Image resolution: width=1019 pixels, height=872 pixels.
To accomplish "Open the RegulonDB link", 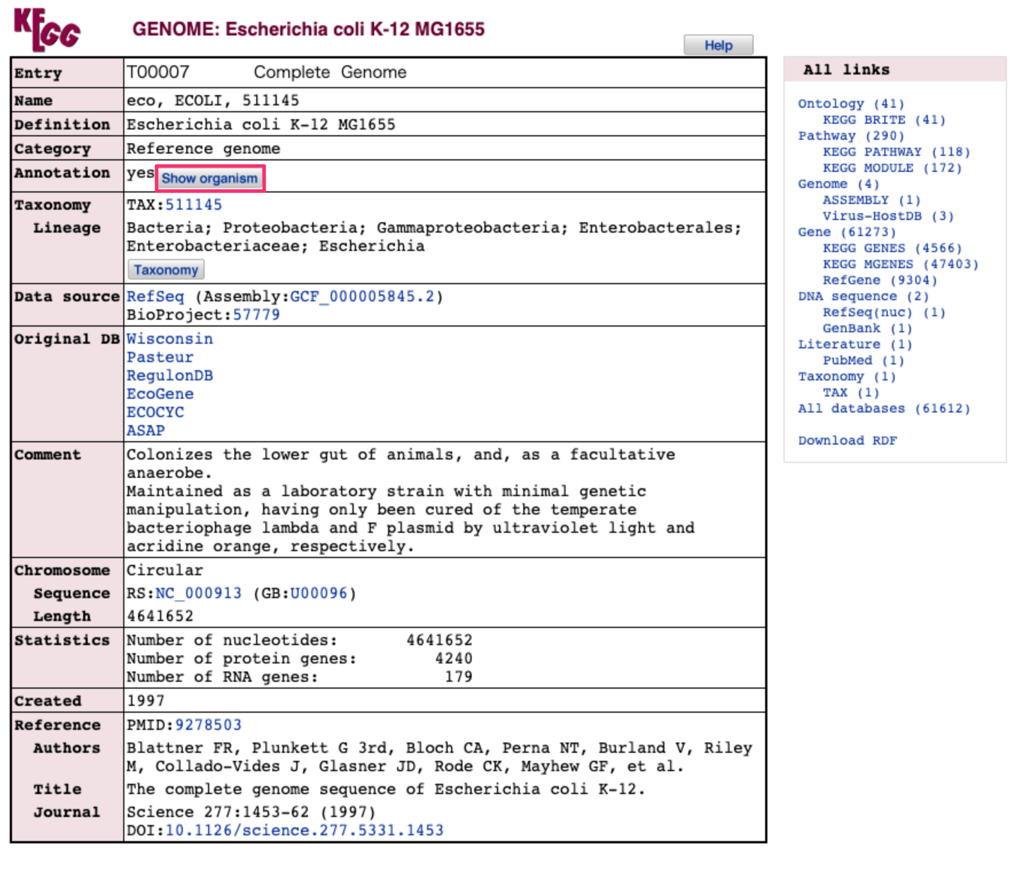I will coord(170,375).
